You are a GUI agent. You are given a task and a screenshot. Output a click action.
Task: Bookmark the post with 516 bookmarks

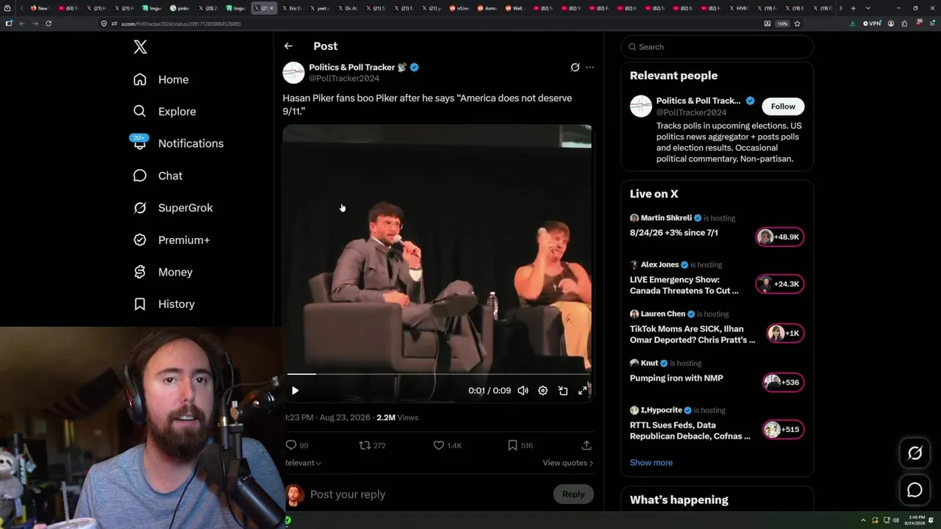coord(520,445)
